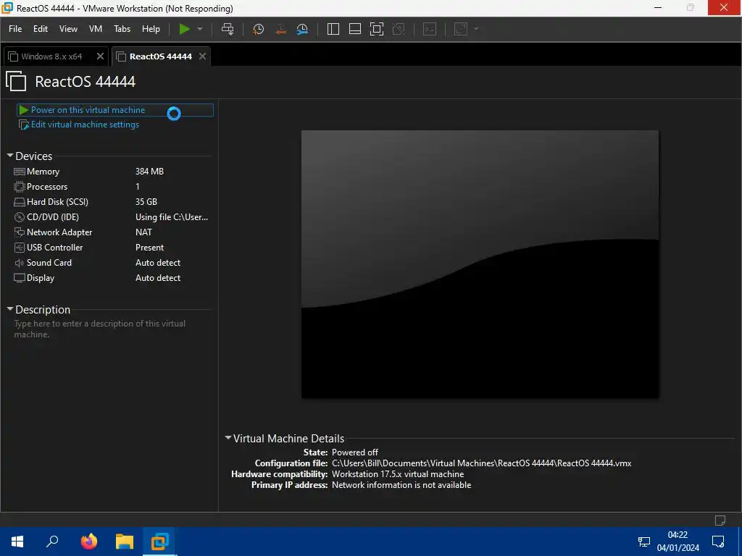Click the 35 GB disk size value

[x=146, y=202]
